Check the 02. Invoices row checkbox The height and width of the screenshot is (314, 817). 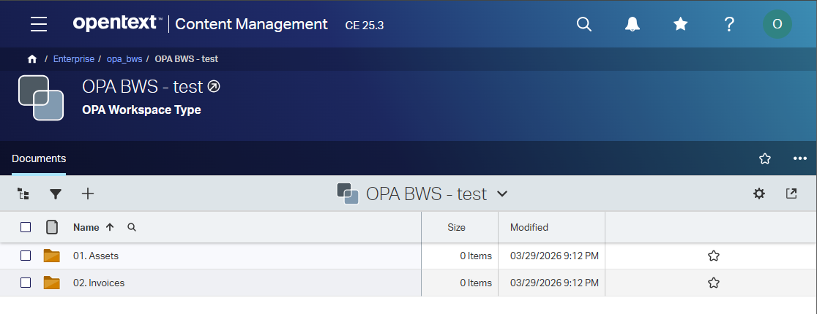click(x=26, y=283)
